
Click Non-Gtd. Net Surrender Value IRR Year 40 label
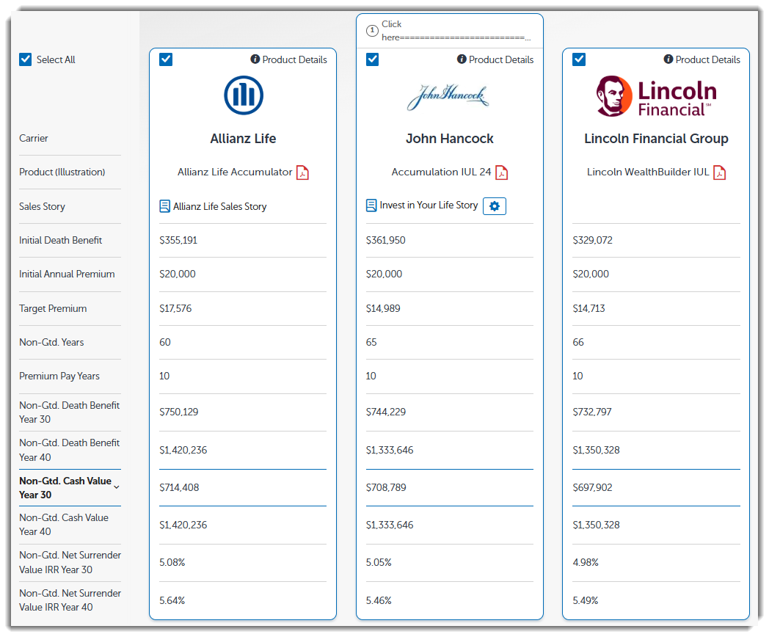pyautogui.click(x=70, y=600)
